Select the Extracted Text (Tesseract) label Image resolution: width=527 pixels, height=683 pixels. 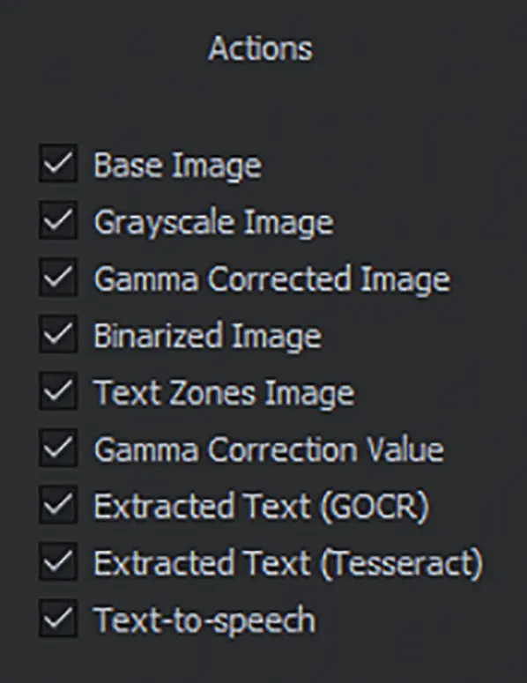[288, 563]
